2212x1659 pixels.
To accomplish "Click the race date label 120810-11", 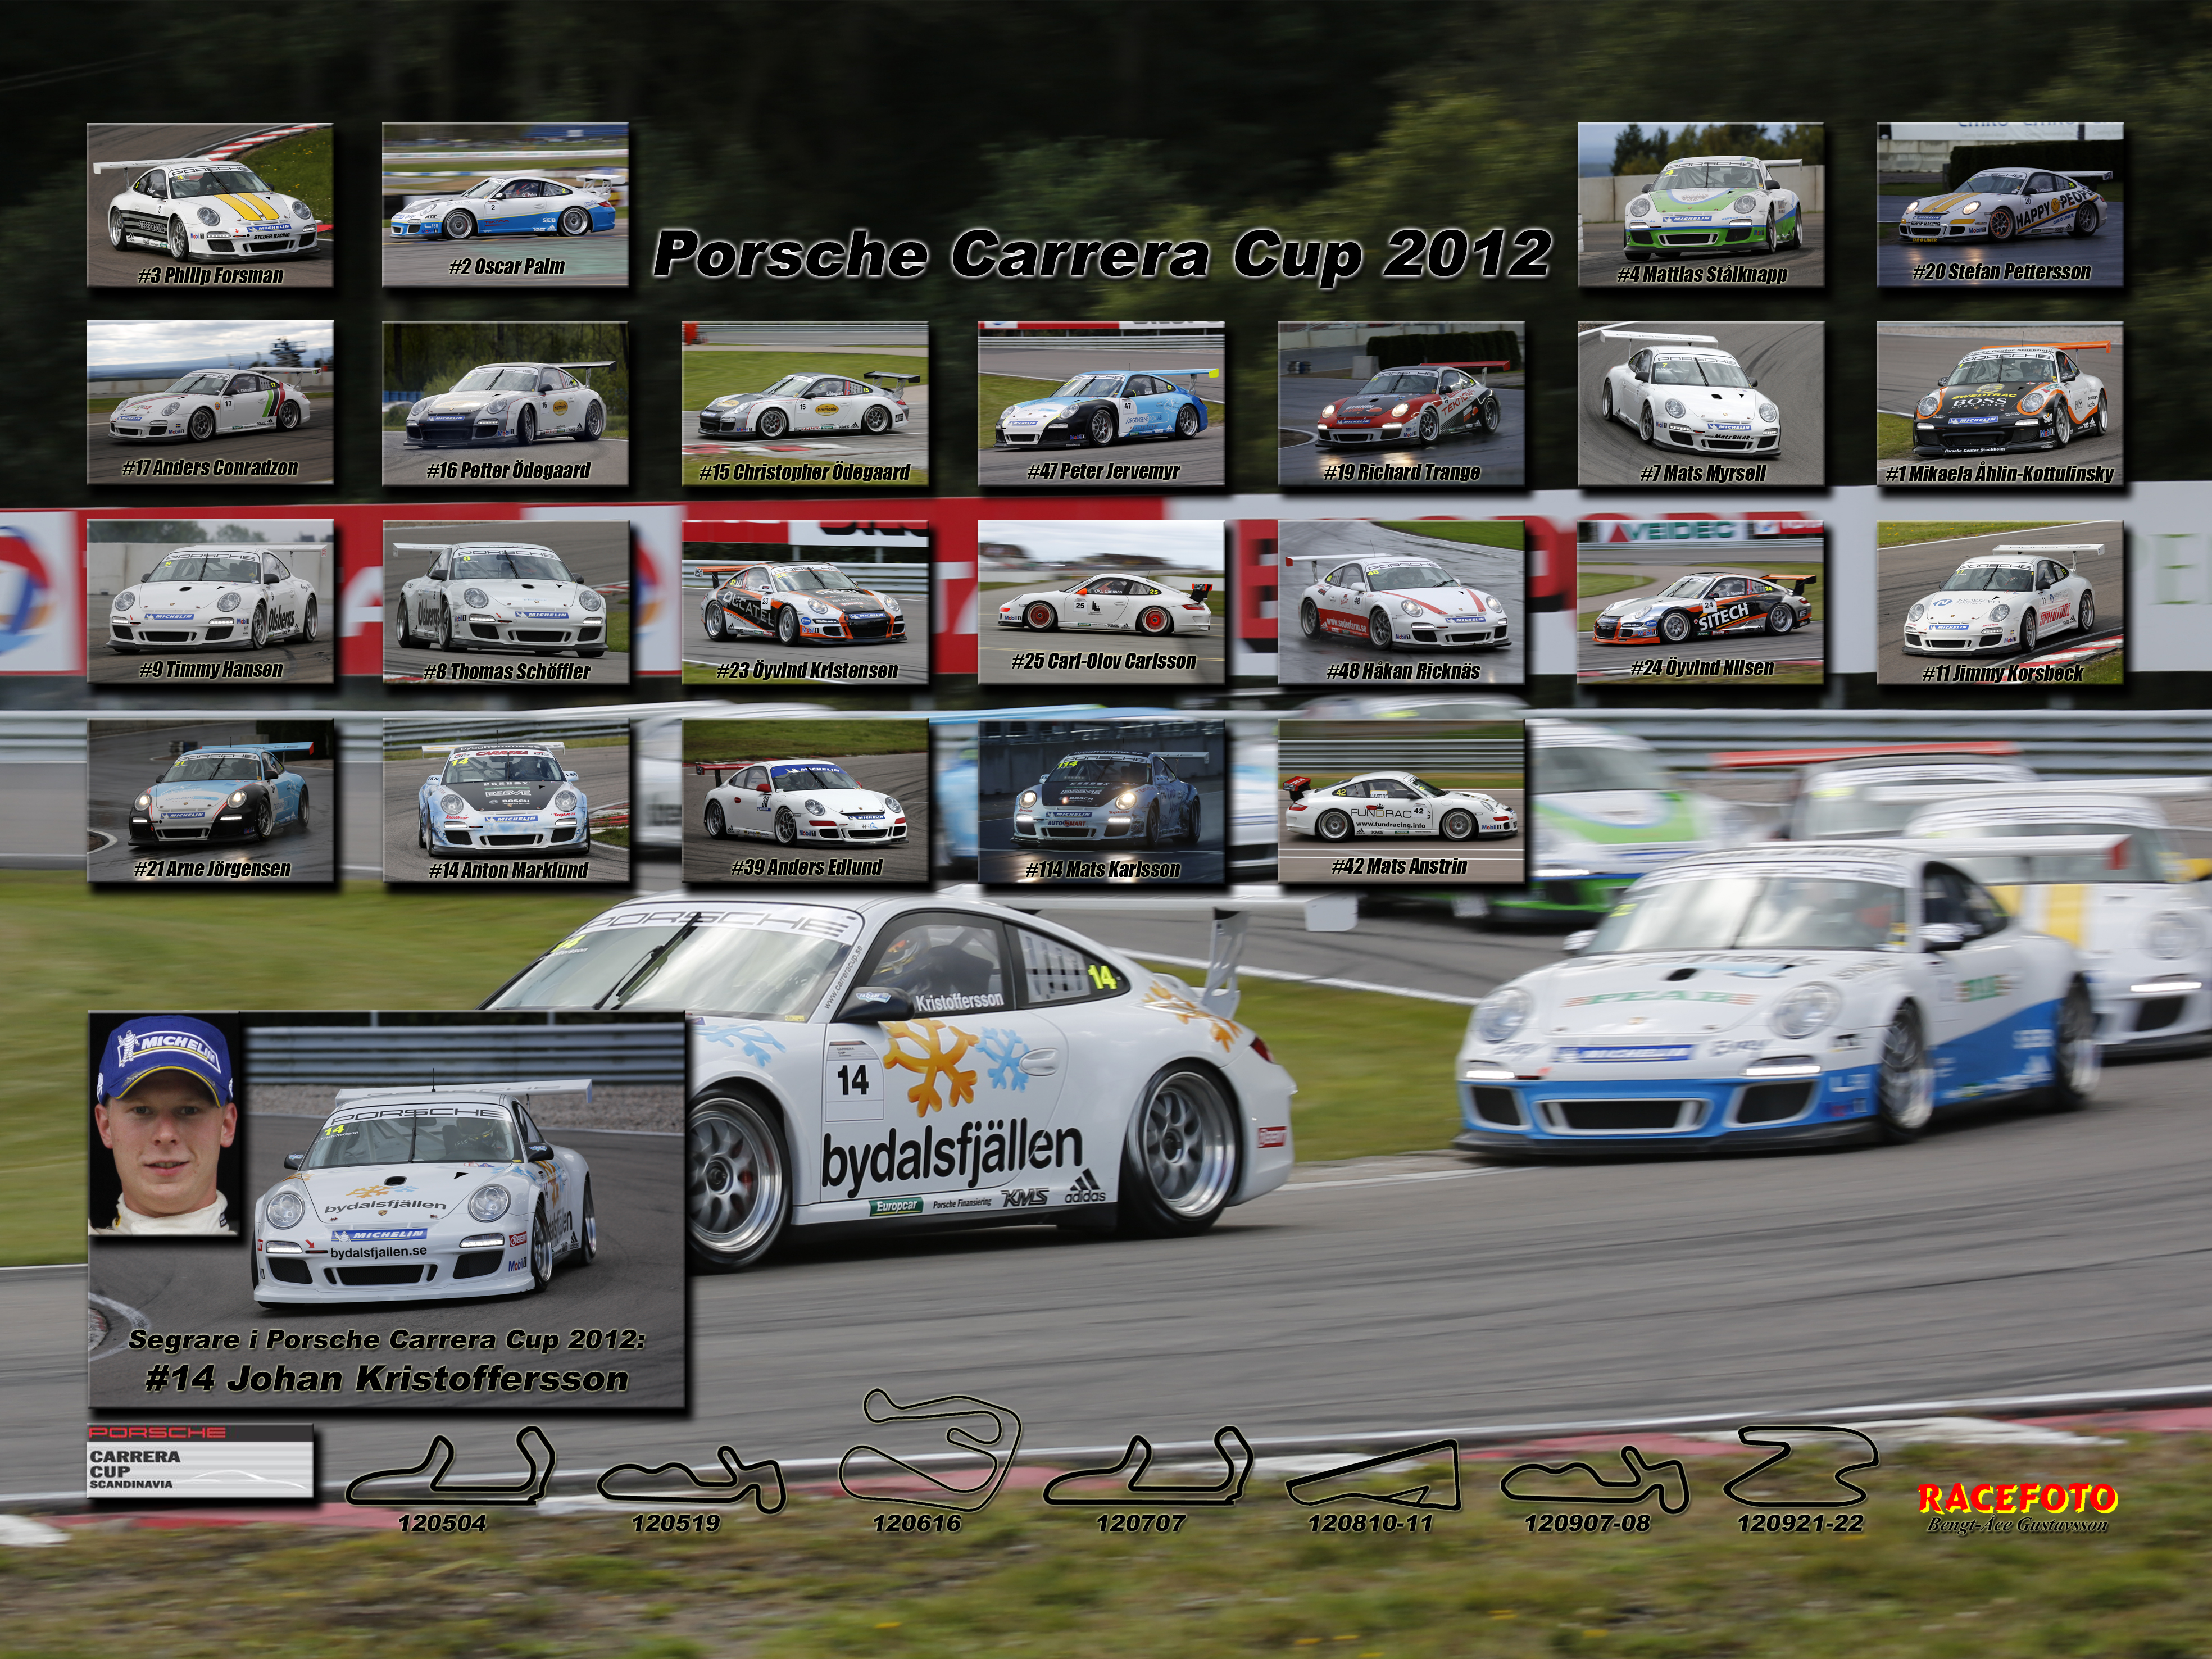I will [x=1371, y=1523].
